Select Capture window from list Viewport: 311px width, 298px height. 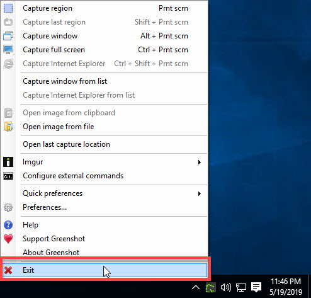pos(105,81)
